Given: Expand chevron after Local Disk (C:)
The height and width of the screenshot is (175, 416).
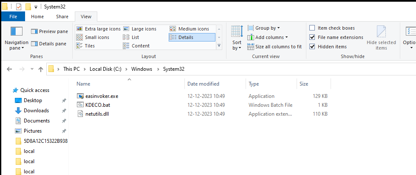Looking at the screenshot, I should point(126,69).
